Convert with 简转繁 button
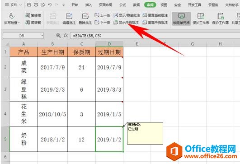The width and height of the screenshot is (240, 164). (x=33, y=23)
